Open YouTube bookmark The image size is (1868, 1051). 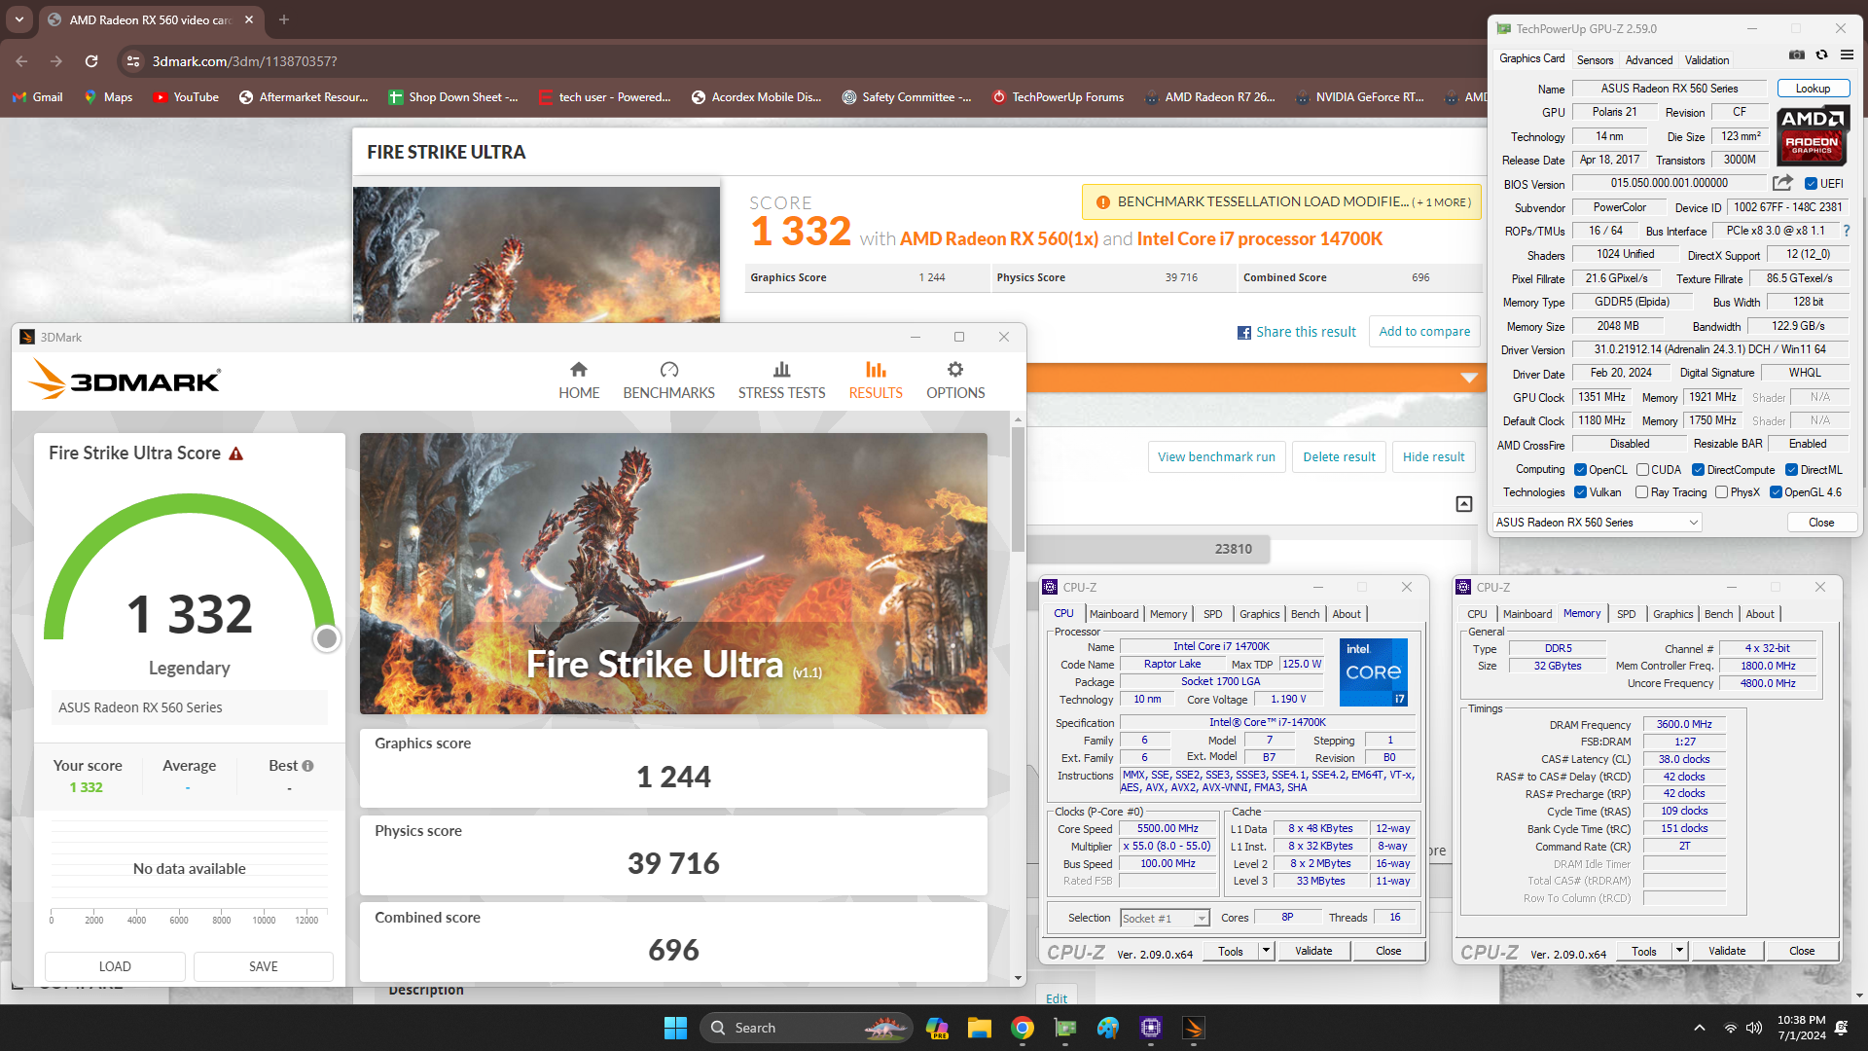coord(186,97)
